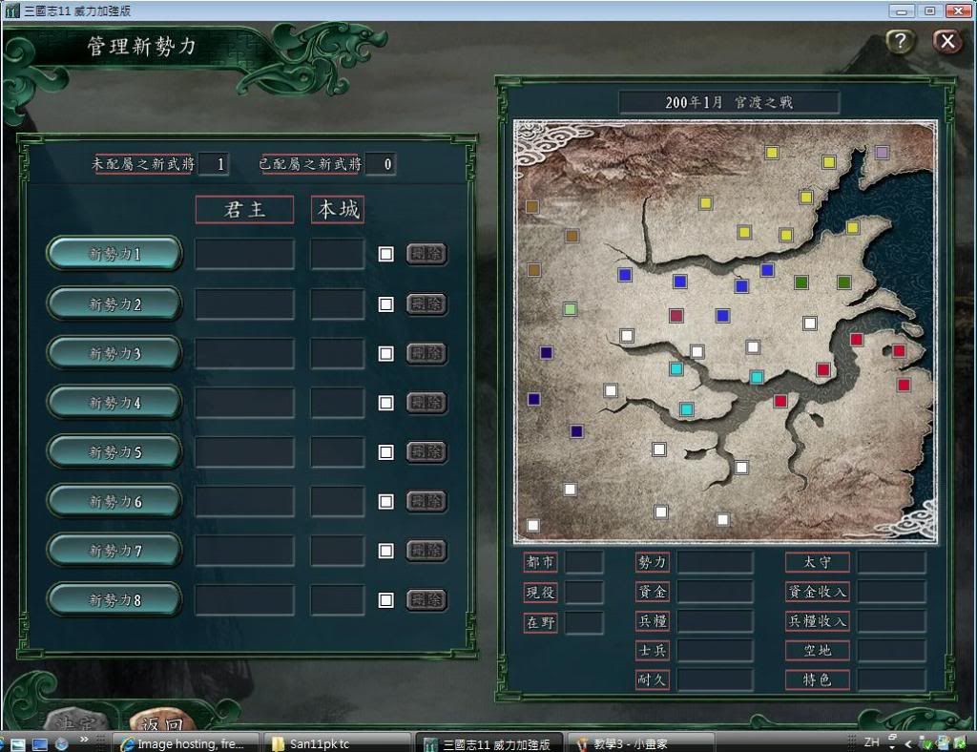Select the lavender city square on the map

(881, 152)
